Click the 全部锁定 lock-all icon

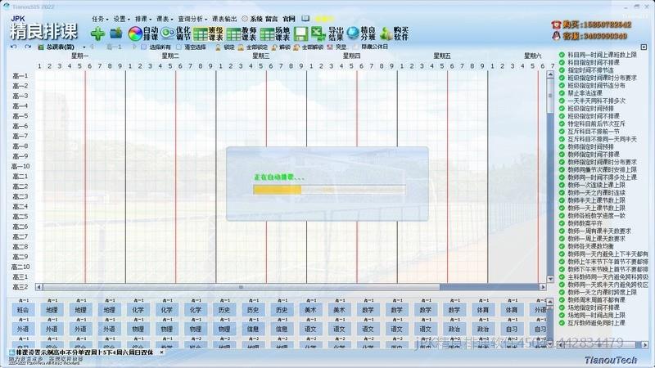click(241, 47)
